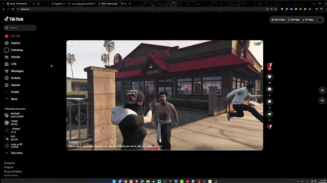The width and height of the screenshot is (327, 183).
Task: Click the #nomadrp hashtag
Action: pos(88,146)
